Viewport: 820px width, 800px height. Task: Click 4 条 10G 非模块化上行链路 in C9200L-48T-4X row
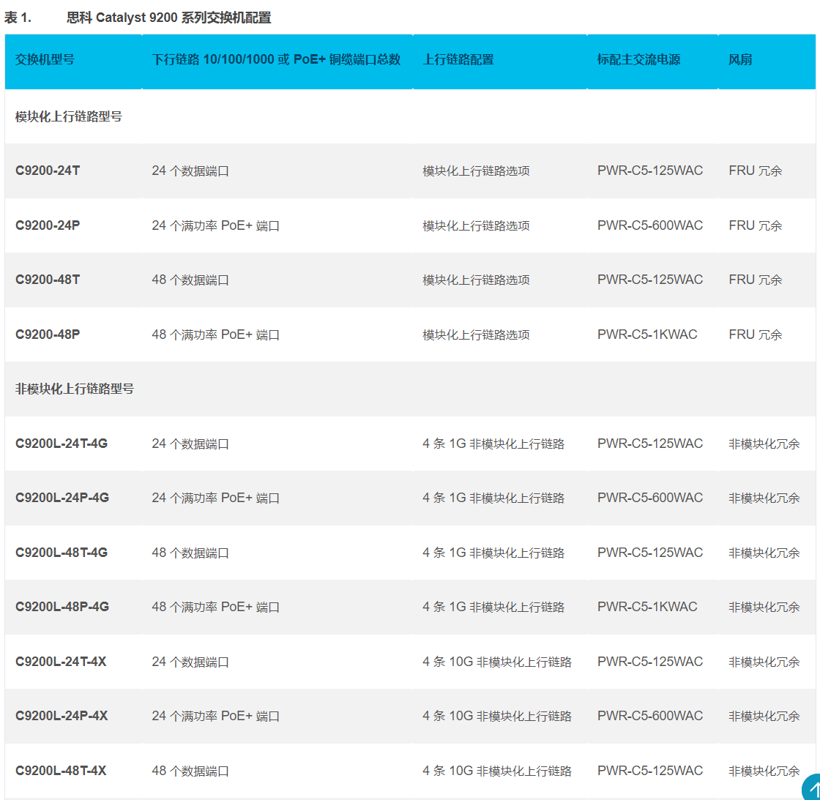pos(497,771)
